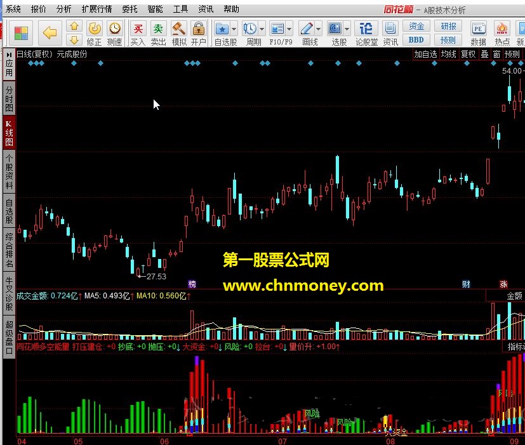
Task: Open the 帮助 menu
Action: [231, 9]
